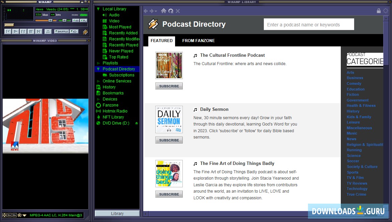The image size is (392, 222).
Task: Skip to the next track
Action: tap(38, 31)
